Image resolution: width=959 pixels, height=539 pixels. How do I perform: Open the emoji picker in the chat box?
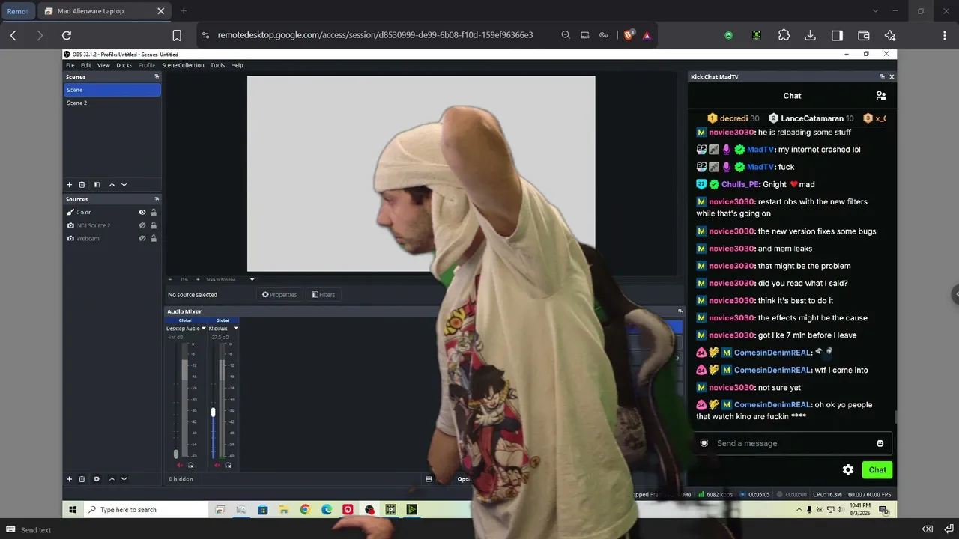pyautogui.click(x=880, y=443)
